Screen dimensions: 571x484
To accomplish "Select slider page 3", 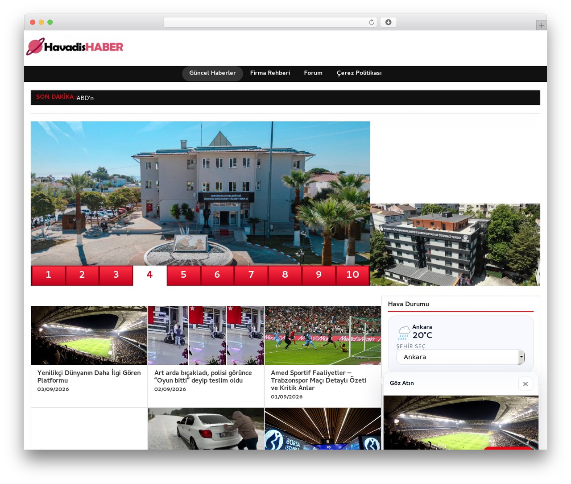I will pos(116,275).
